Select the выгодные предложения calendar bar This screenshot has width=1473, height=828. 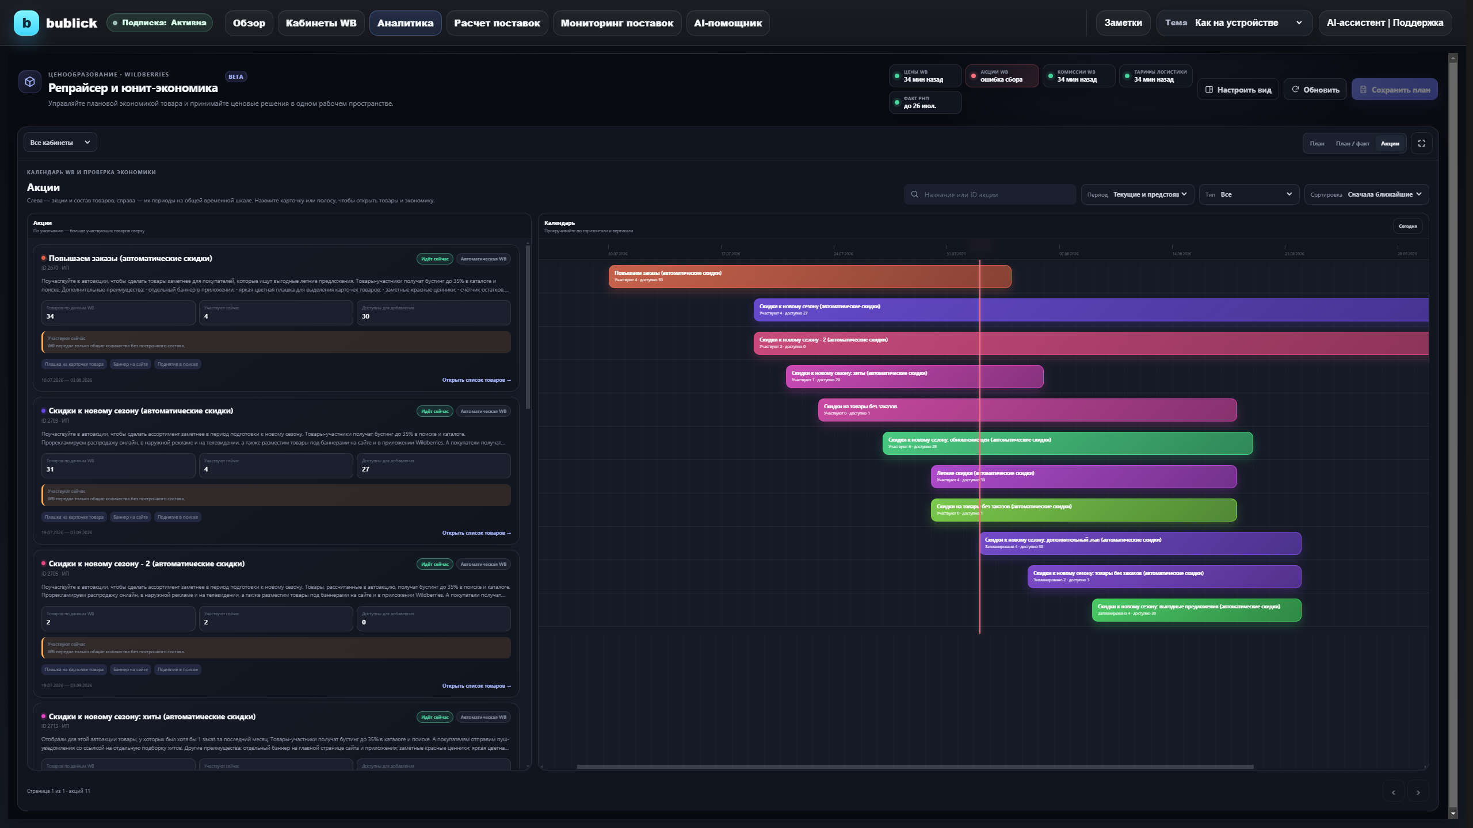pyautogui.click(x=1196, y=610)
